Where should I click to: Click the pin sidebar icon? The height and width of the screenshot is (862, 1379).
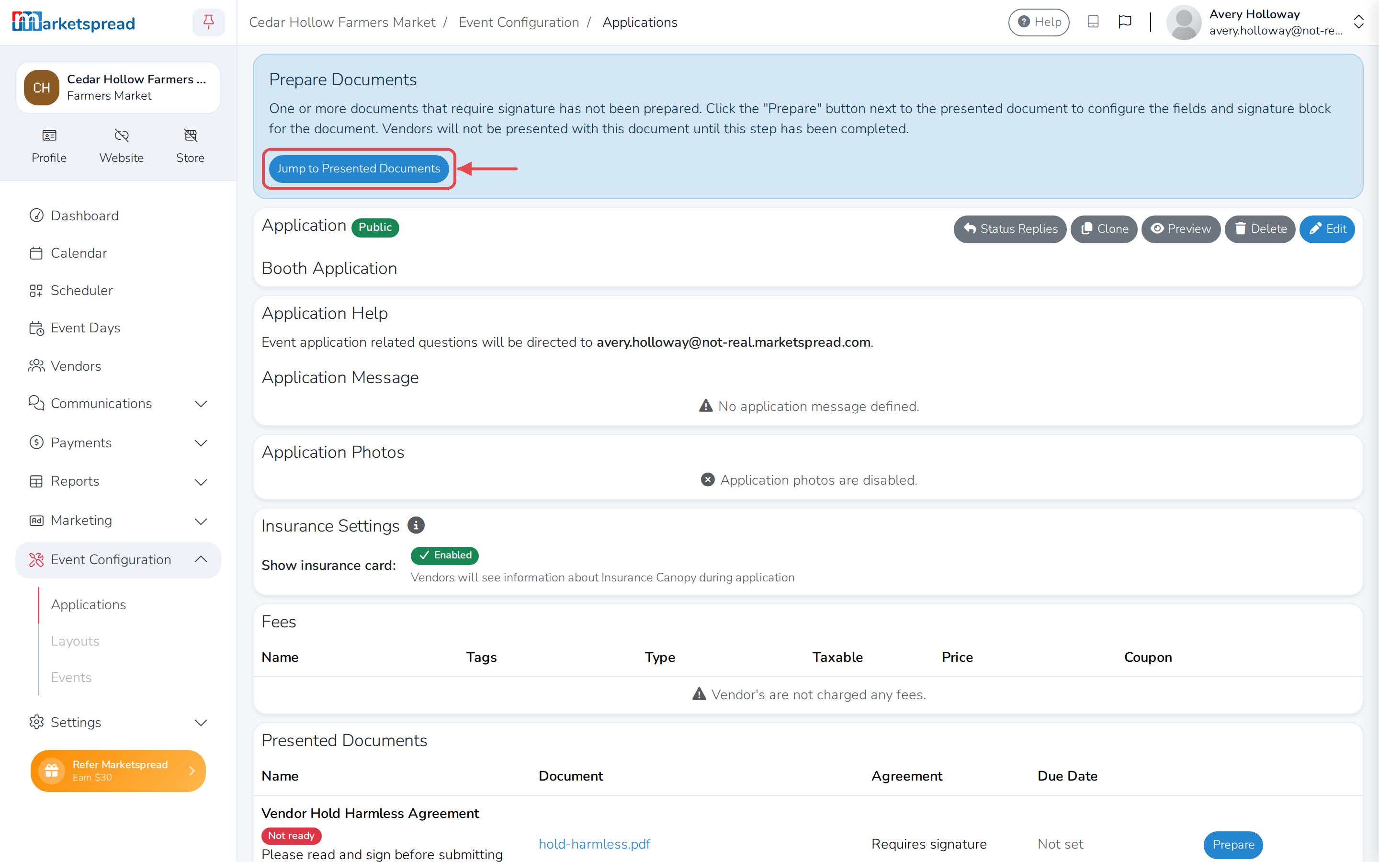[209, 22]
